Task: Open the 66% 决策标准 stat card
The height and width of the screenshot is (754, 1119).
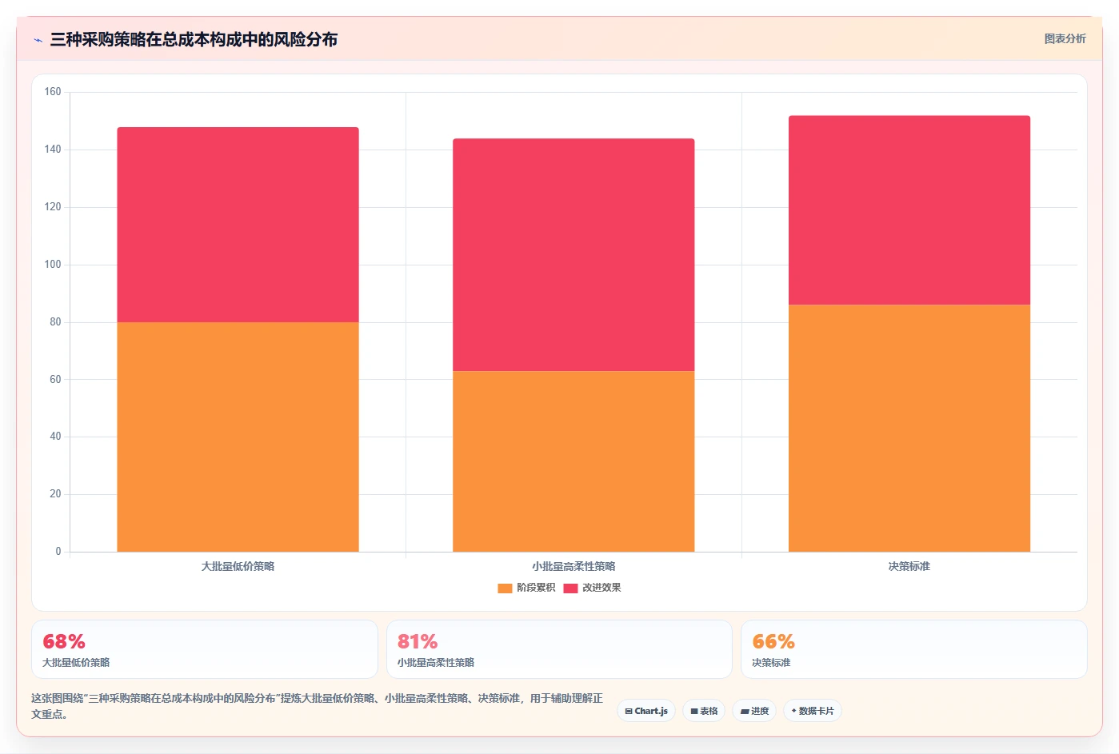Action: coord(914,649)
